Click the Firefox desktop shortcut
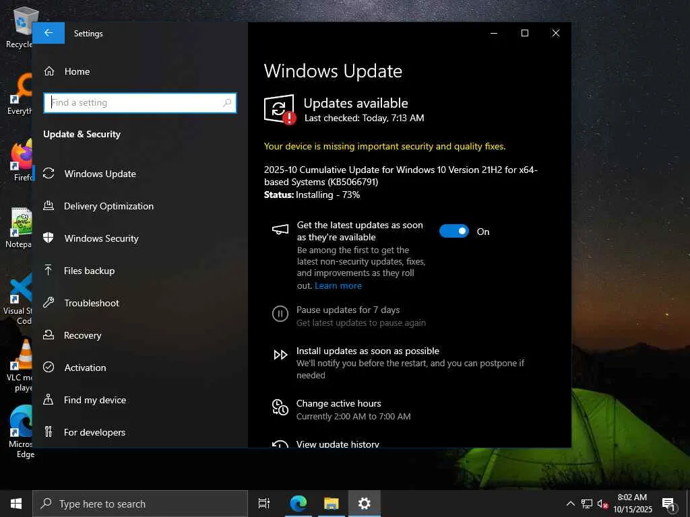 click(x=20, y=161)
